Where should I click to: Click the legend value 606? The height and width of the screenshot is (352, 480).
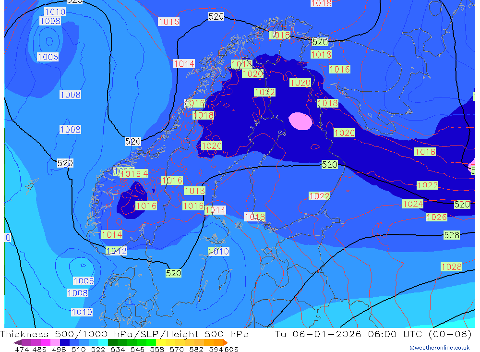(x=231, y=349)
